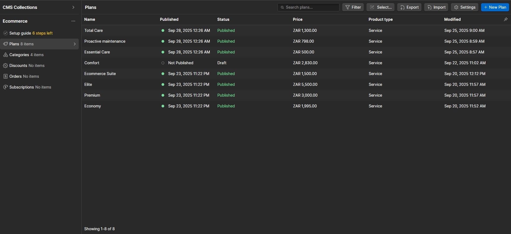Open the Ecommerce Suite plan row
Image resolution: width=511 pixels, height=234 pixels.
(x=296, y=74)
